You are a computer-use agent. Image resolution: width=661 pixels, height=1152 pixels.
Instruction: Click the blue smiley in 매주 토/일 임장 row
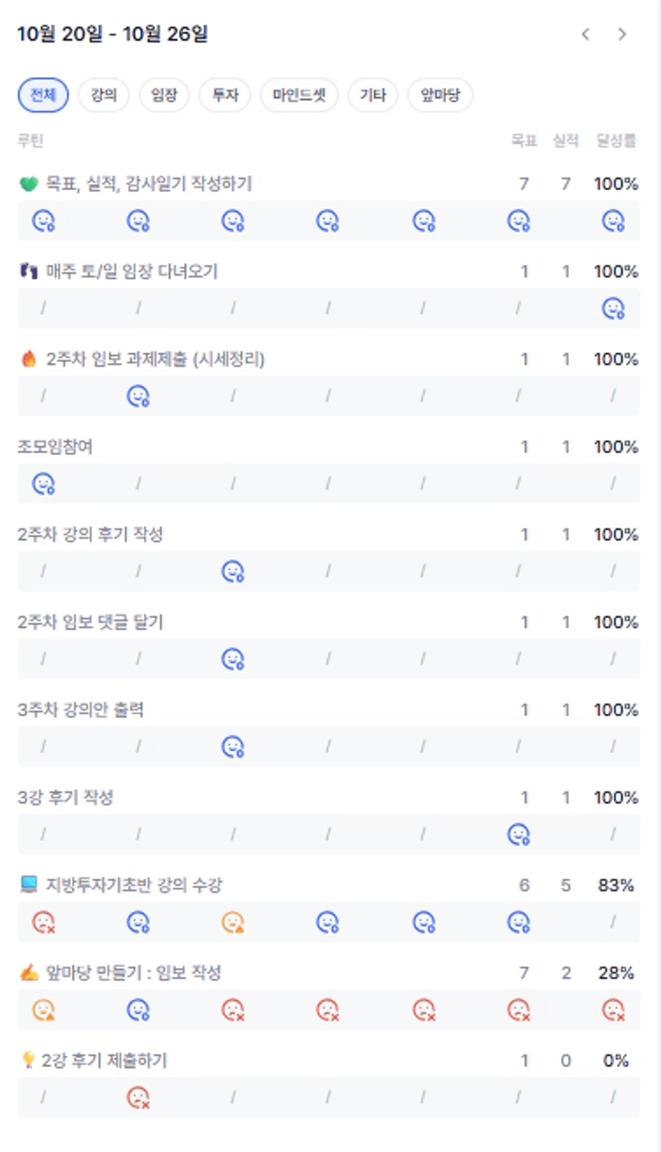(x=613, y=308)
